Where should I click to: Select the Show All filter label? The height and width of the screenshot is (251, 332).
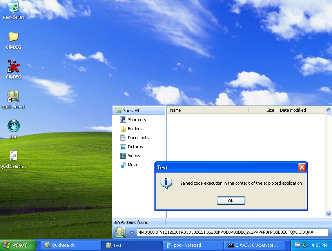point(131,111)
